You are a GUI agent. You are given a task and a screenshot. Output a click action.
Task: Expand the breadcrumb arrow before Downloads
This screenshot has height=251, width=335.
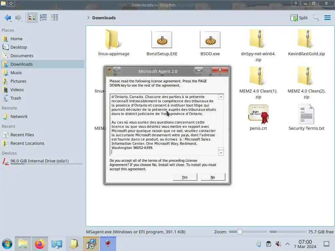click(x=88, y=18)
